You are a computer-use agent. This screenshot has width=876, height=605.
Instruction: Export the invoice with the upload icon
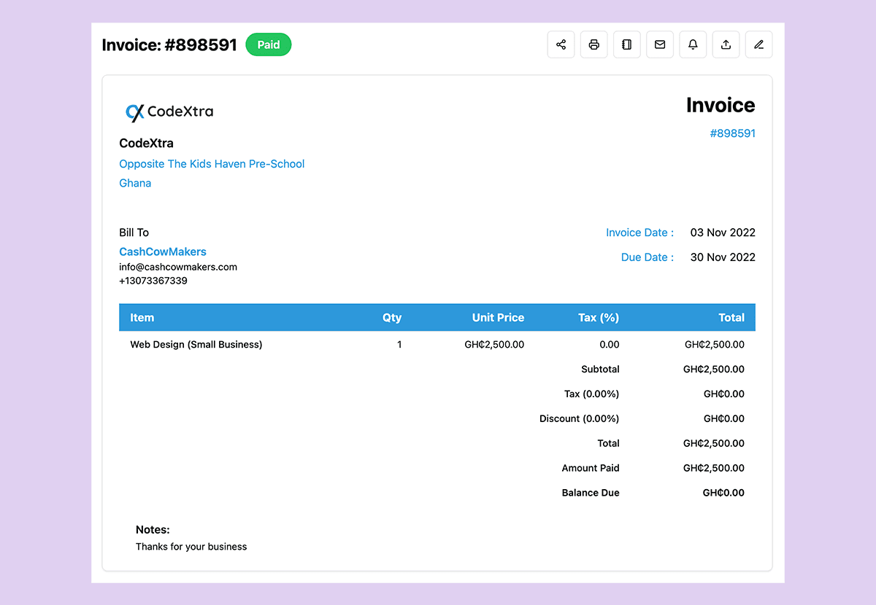coord(725,44)
